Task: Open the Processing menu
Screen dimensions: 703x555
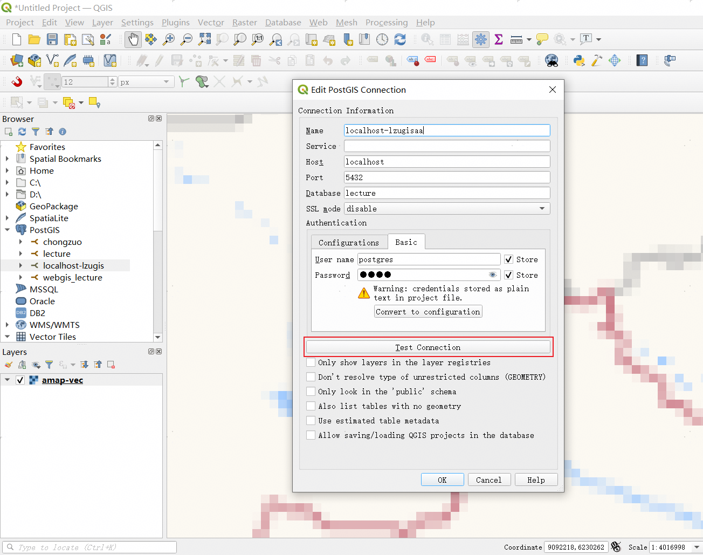Action: [x=387, y=23]
